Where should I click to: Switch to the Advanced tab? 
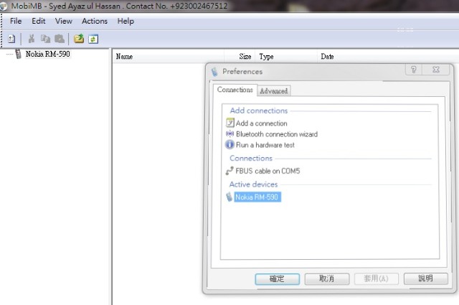pos(274,91)
